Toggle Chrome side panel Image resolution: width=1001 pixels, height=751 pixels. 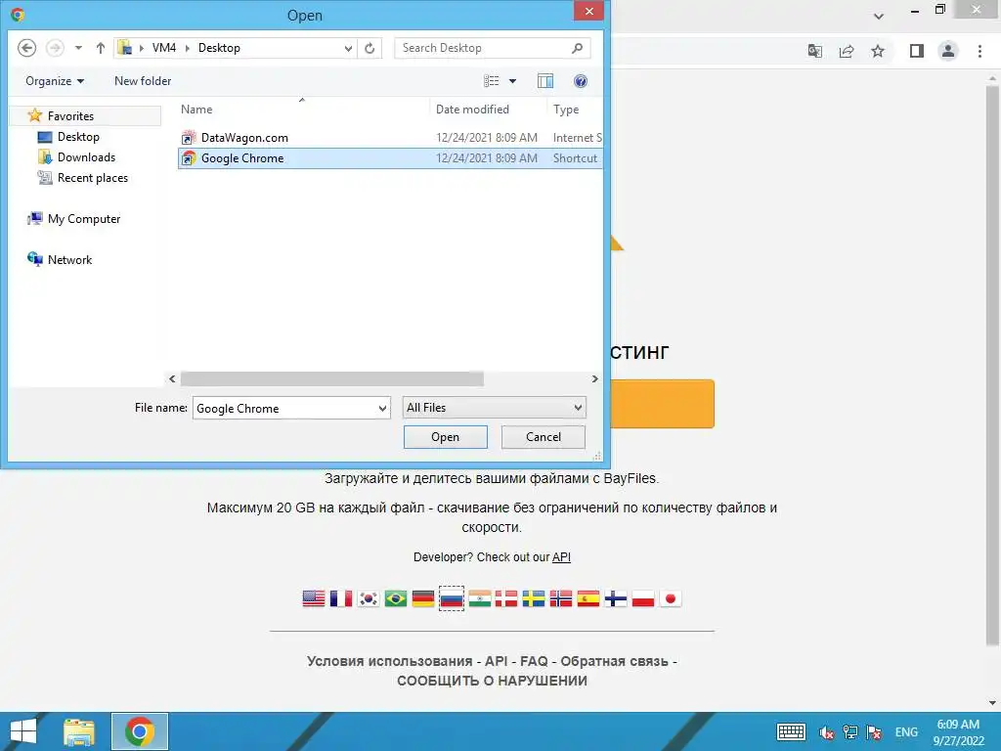pyautogui.click(x=917, y=51)
